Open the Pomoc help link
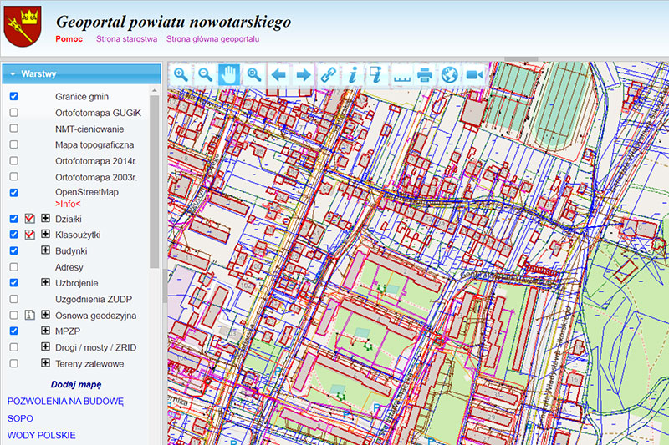 [x=69, y=38]
